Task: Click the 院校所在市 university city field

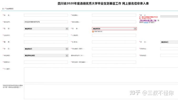Action: coord(114,55)
